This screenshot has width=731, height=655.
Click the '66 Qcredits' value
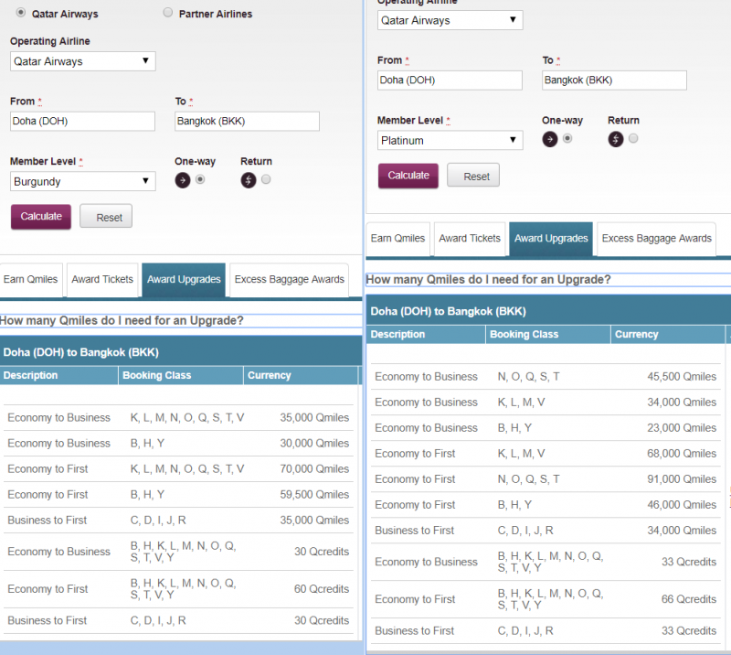pyautogui.click(x=689, y=599)
